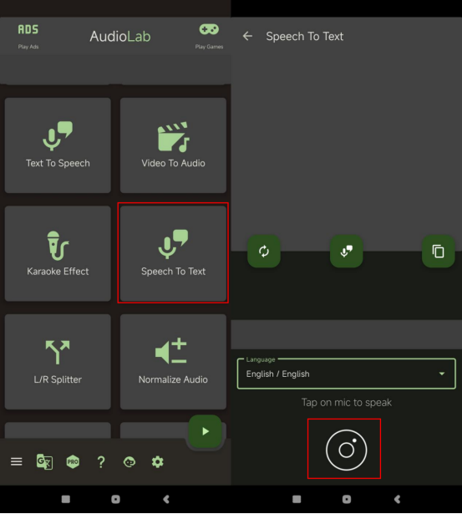This screenshot has width=462, height=514.
Task: Tap the transcription text area
Action: click(x=347, y=145)
